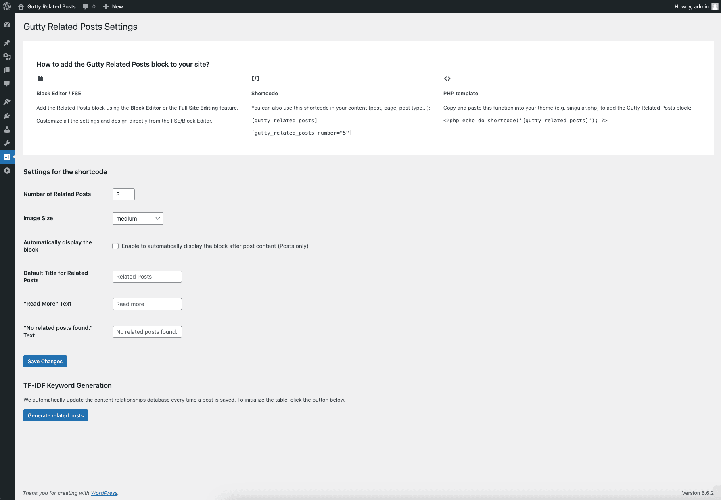The height and width of the screenshot is (500, 721).
Task: Click Number of Related Posts label
Action: 57,194
